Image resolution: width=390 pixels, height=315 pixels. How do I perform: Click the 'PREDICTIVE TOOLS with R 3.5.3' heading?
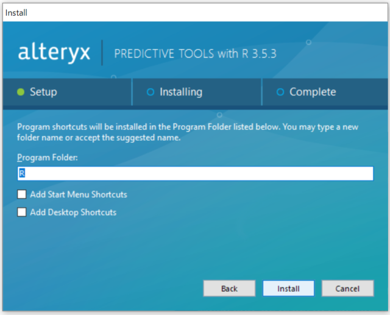(195, 54)
